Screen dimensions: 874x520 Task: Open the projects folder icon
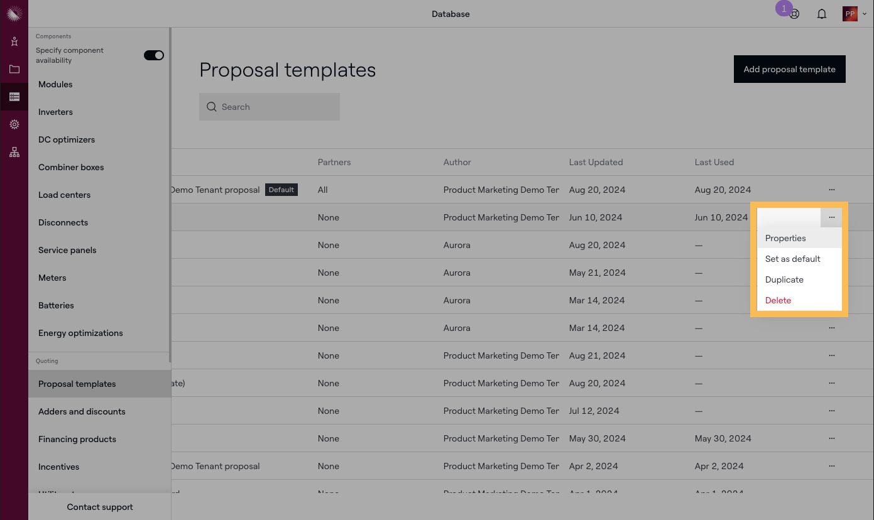tap(14, 69)
